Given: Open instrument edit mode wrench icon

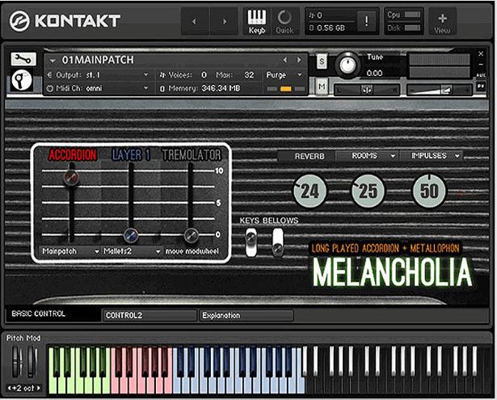Looking at the screenshot, I should 23,59.
